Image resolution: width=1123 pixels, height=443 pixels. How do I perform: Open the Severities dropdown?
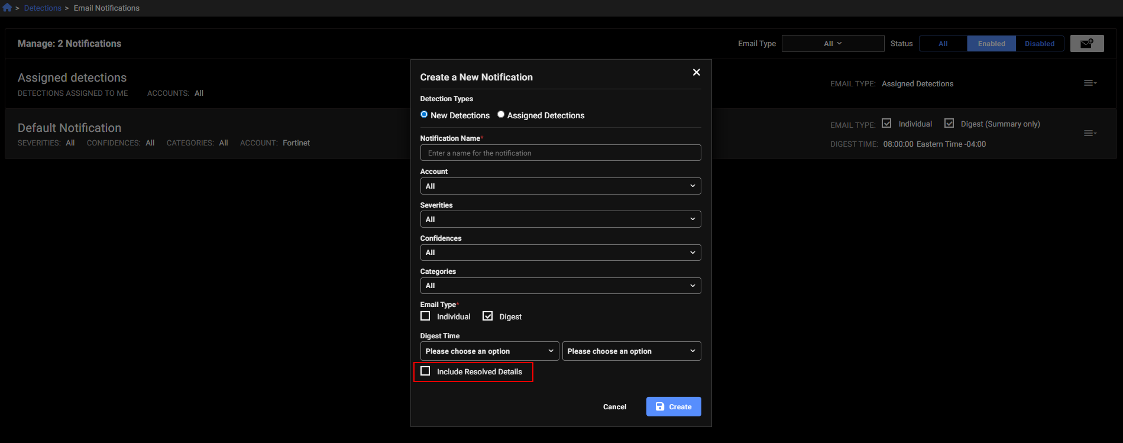tap(560, 219)
